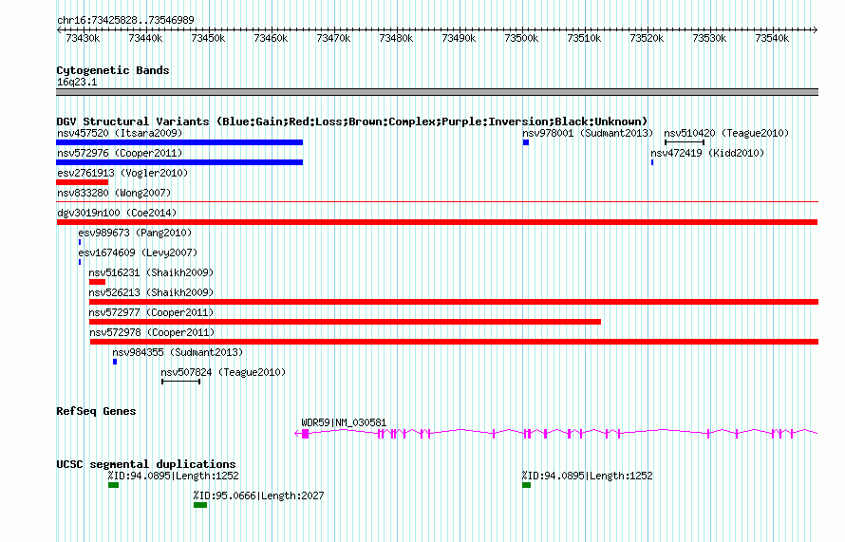Open the esv989673 (Pang2010) label

135,233
